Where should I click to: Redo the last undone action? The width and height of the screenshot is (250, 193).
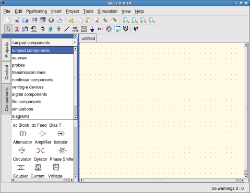[114, 20]
